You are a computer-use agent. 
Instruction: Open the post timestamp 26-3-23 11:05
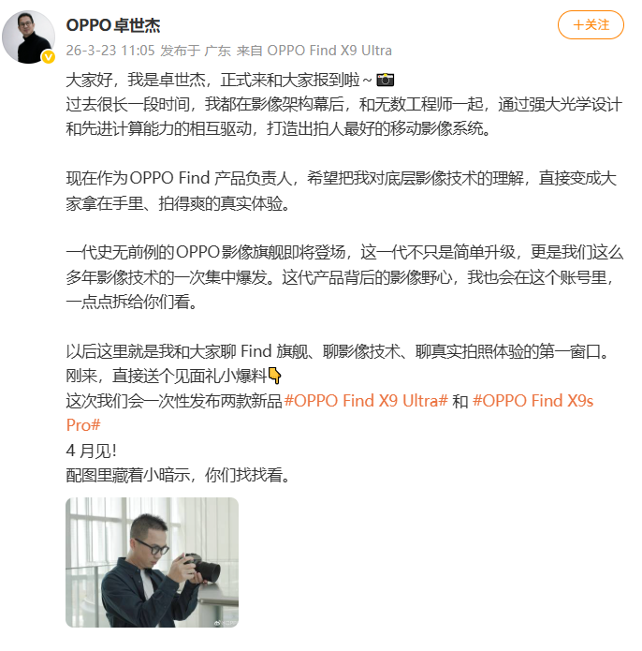click(x=110, y=51)
